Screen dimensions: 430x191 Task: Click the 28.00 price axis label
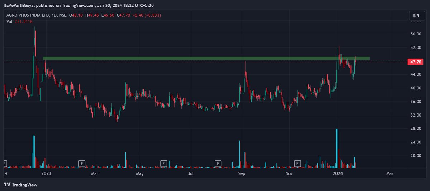pyautogui.click(x=416, y=129)
